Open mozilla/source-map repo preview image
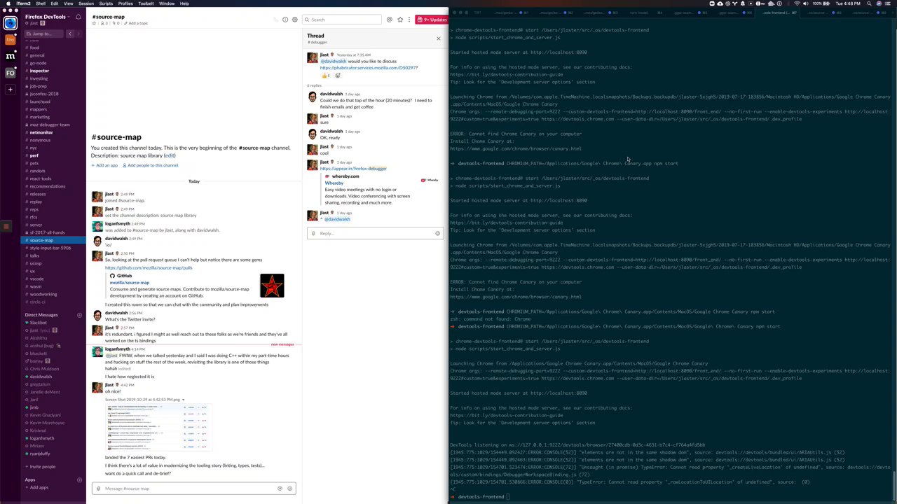Viewport: 897px width, 504px height. click(x=272, y=286)
